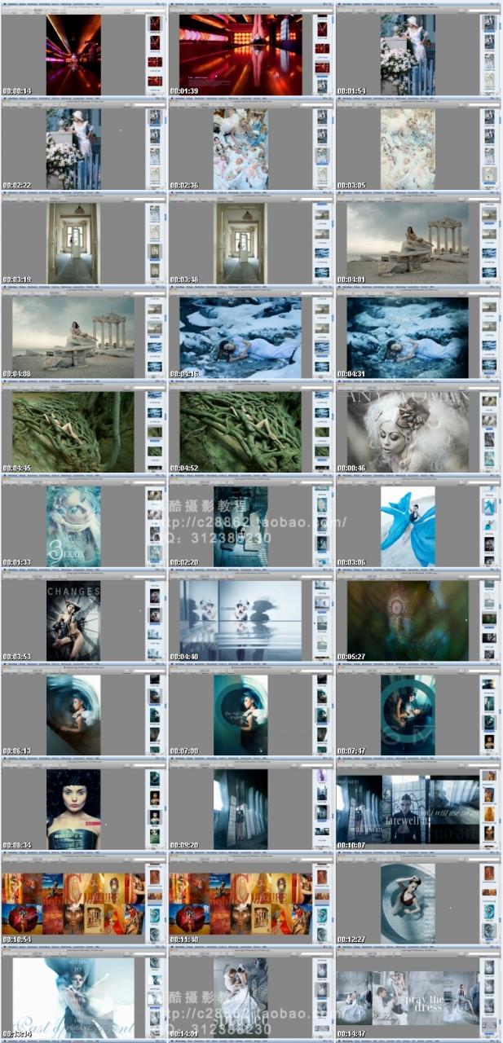This screenshot has width=503, height=1043.
Task: Open the white hallway frame at 00:03:19
Action: [x=73, y=243]
